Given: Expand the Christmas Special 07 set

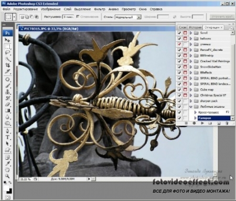Looking at the screenshot, I should [191, 95].
